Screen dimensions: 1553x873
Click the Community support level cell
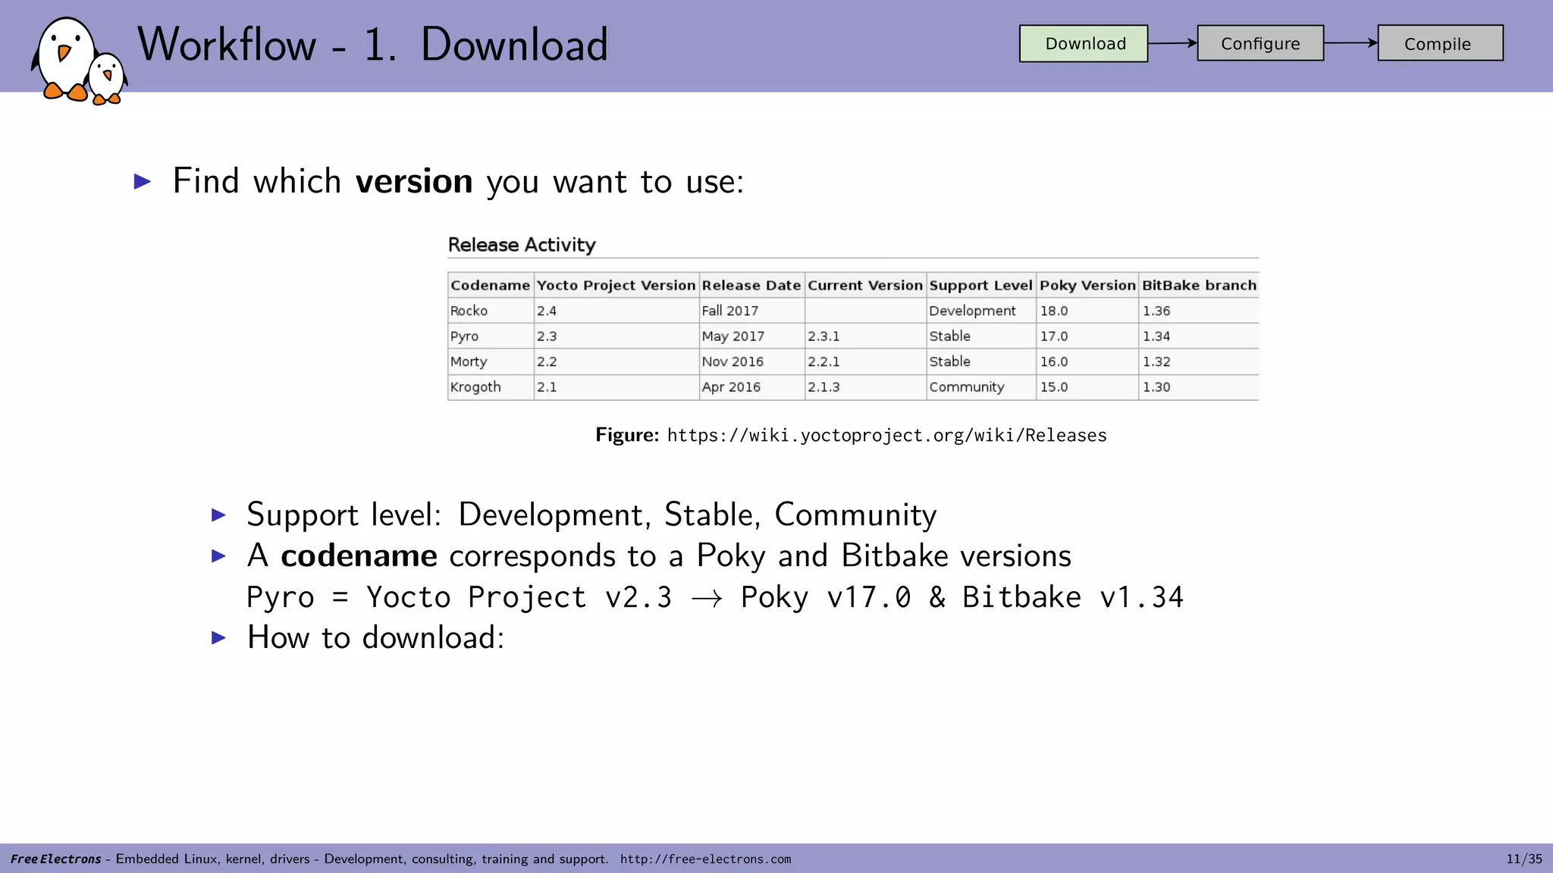tap(981, 386)
